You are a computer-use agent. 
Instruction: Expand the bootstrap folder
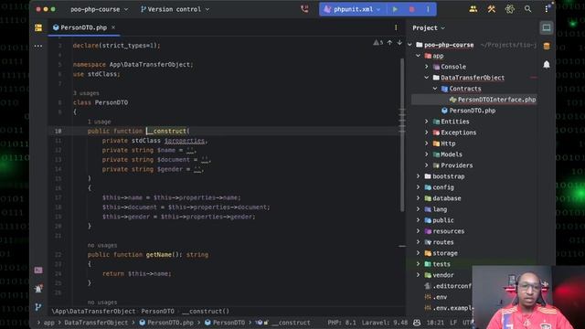pyautogui.click(x=419, y=176)
